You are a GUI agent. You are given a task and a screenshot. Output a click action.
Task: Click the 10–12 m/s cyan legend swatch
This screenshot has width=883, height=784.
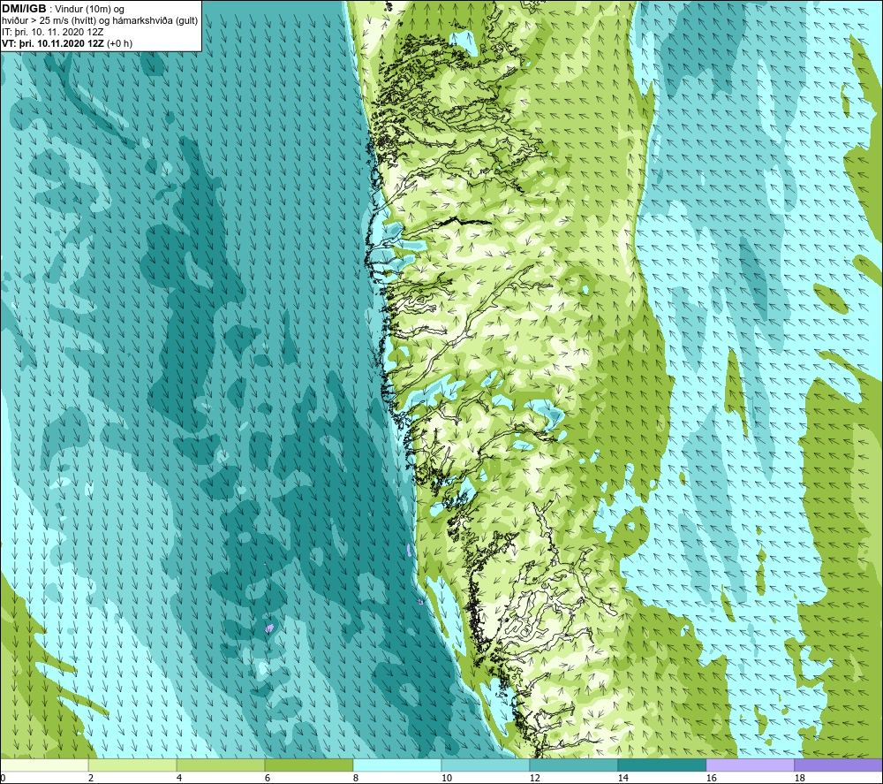[486, 765]
